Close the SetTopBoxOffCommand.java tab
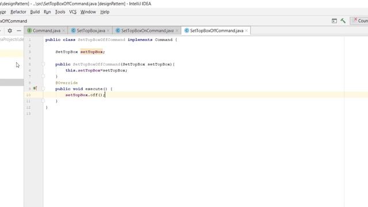The image size is (368, 207). click(246, 30)
